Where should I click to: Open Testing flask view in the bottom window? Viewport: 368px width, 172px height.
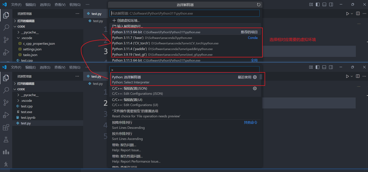click(6, 140)
